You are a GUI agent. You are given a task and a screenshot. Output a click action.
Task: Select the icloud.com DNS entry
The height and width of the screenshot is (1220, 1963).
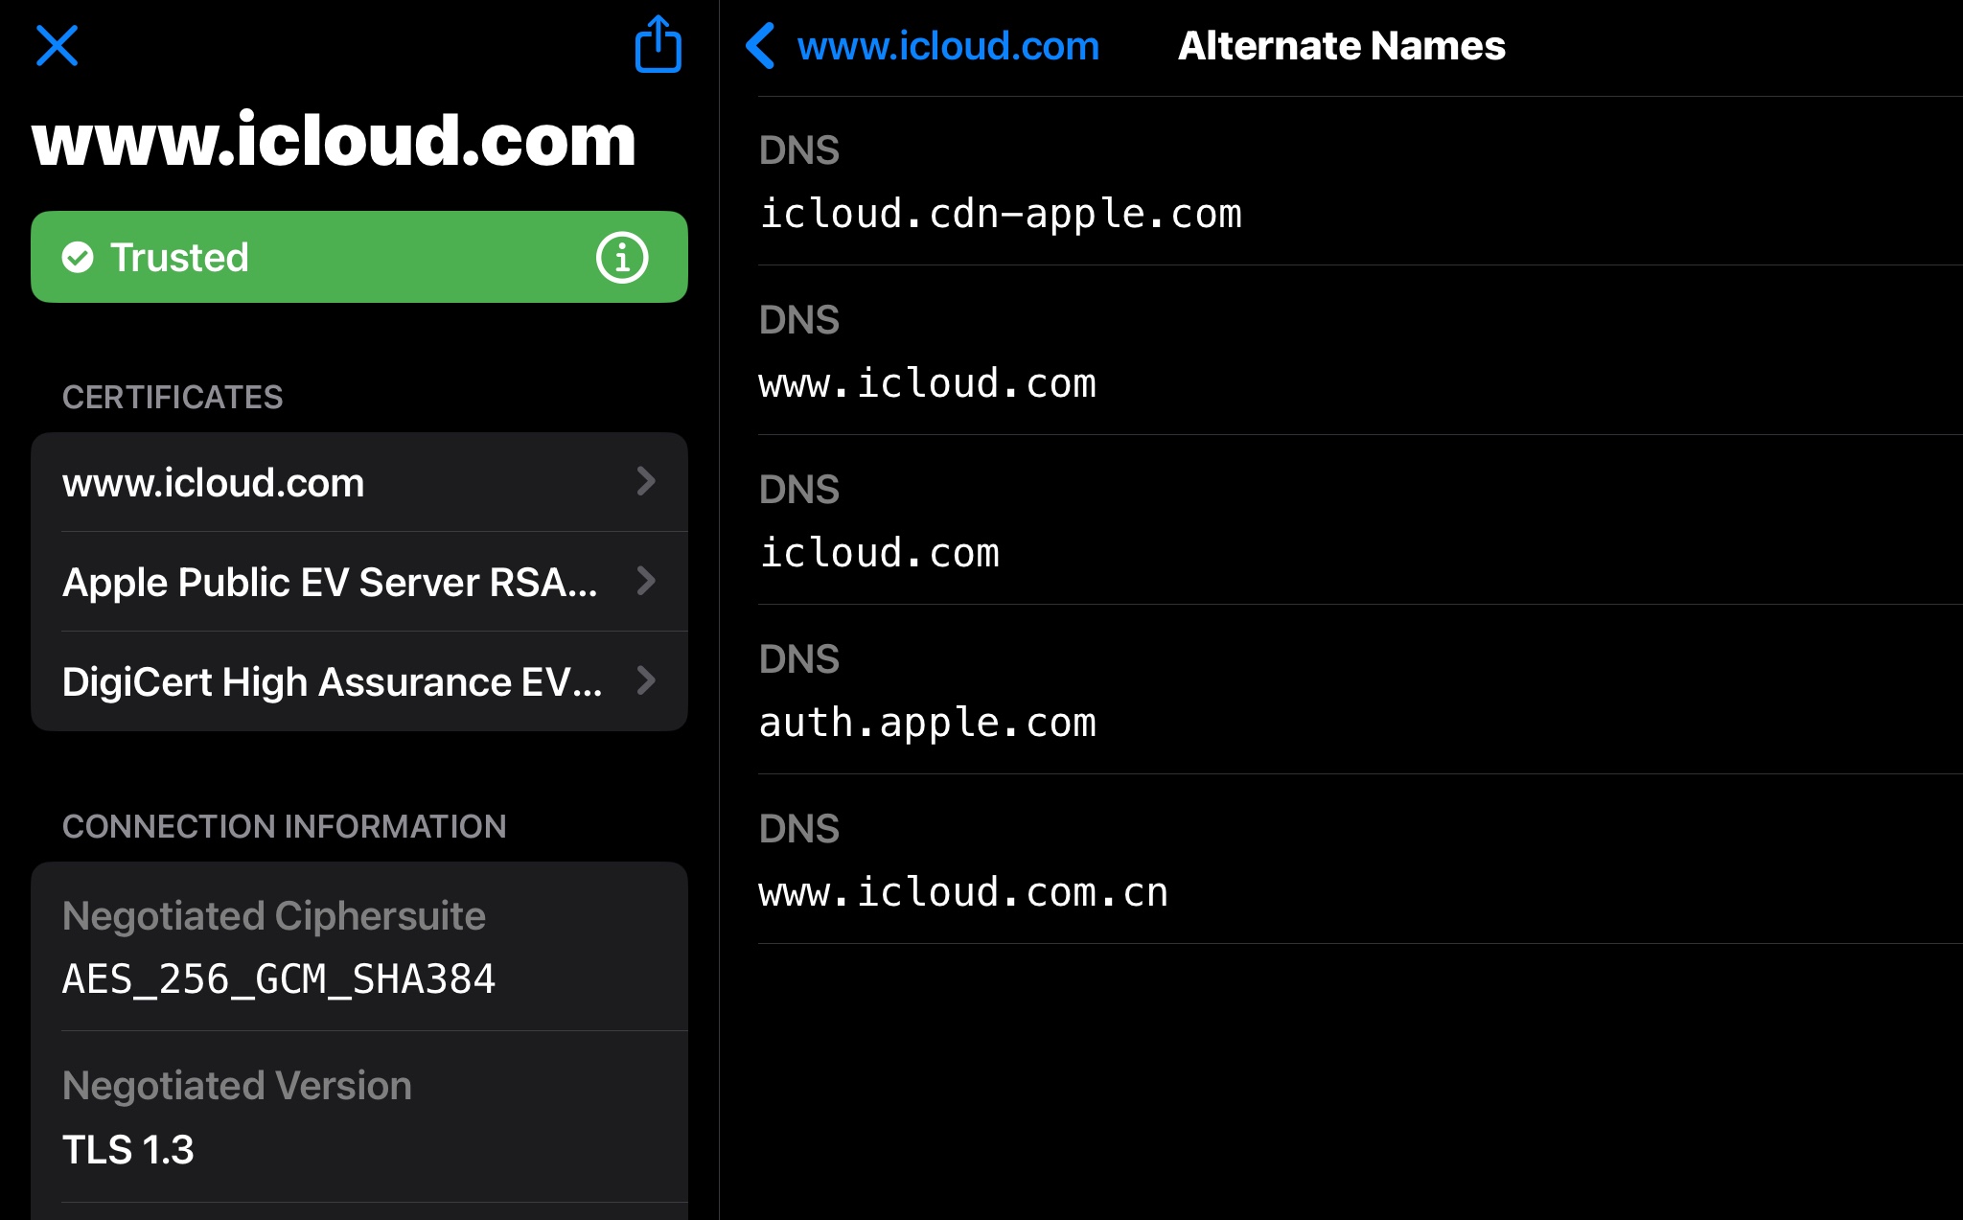pyautogui.click(x=879, y=552)
